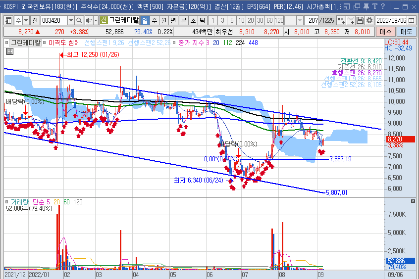Screen dimensions: 419x279
Task: Click the blue 52,886 volume tag
Action: [401, 261]
